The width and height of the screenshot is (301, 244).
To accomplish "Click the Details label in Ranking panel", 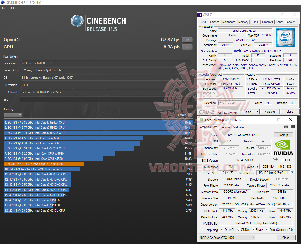I will [x=182, y=115].
